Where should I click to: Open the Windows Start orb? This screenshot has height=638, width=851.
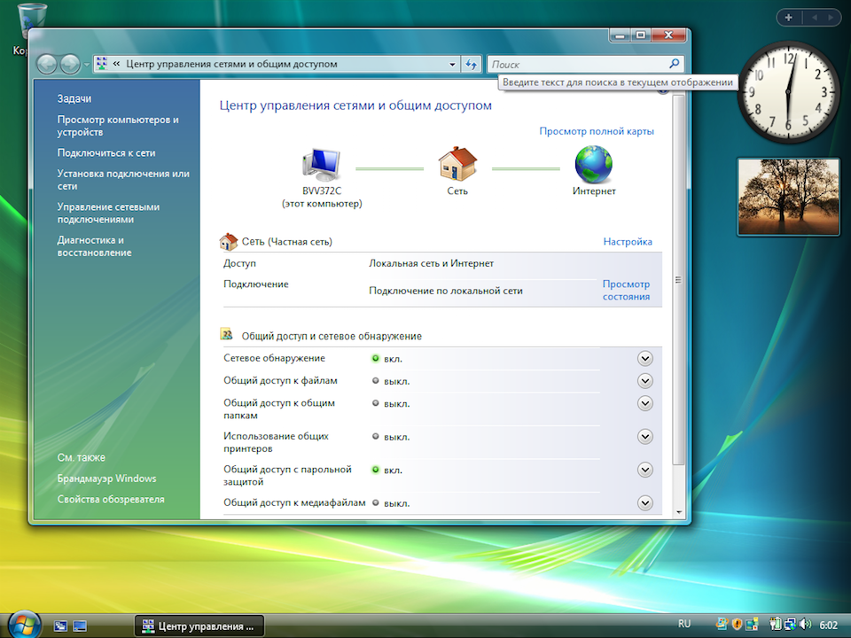coord(25,625)
